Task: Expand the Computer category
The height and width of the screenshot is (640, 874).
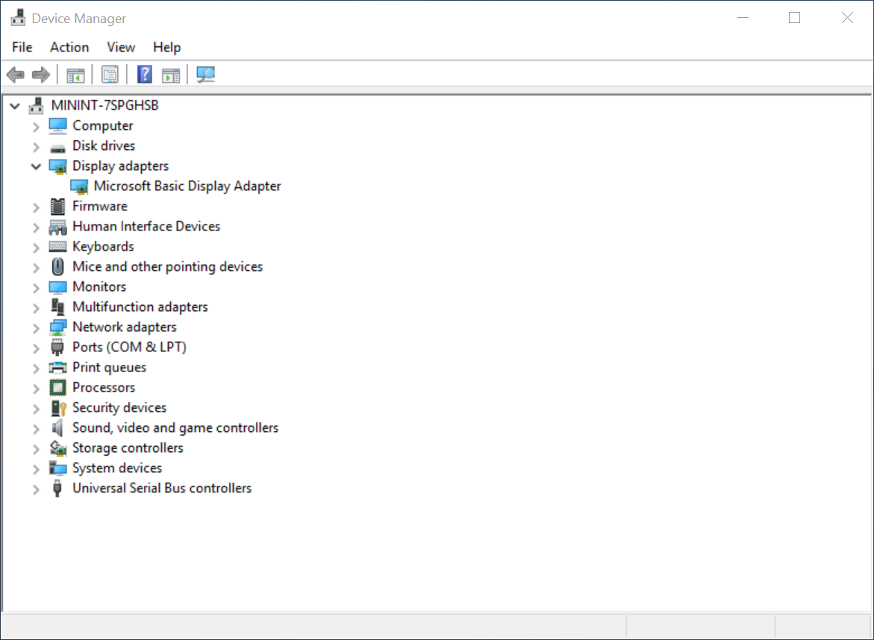Action: (x=37, y=127)
